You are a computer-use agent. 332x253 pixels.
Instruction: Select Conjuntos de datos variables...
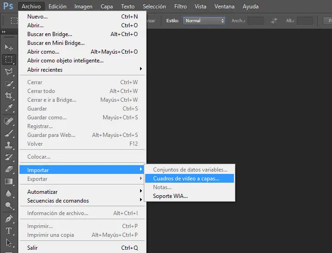pyautogui.click(x=190, y=170)
